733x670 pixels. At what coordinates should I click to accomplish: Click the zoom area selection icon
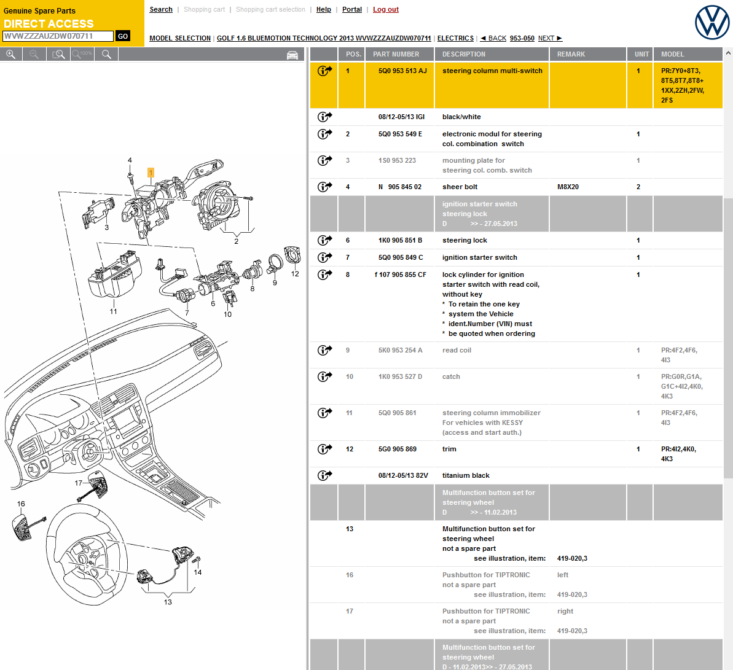[x=58, y=55]
